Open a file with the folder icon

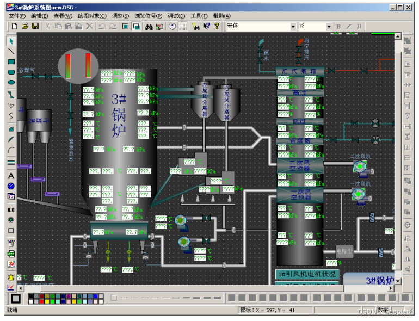(x=25, y=26)
